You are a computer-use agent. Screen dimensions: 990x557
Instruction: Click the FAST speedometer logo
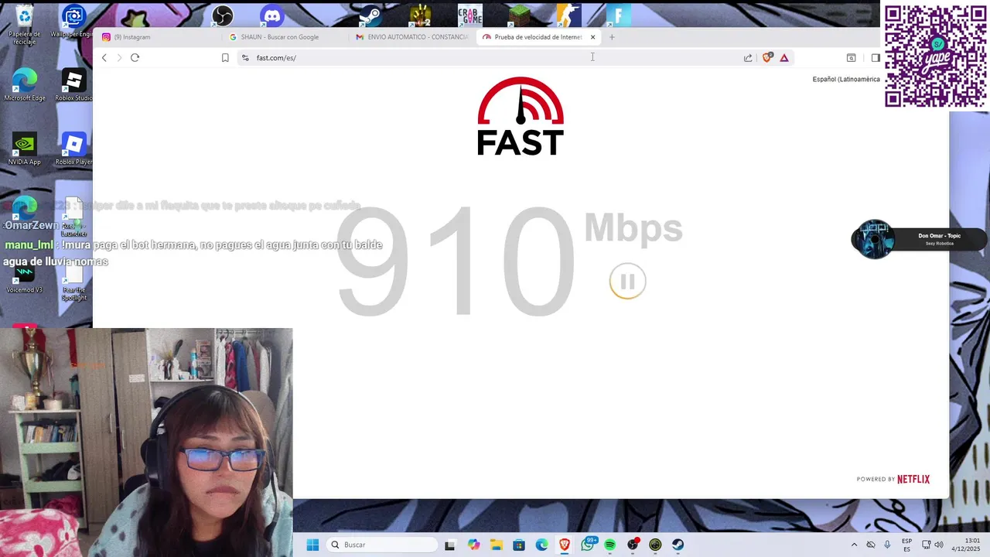[x=521, y=116]
